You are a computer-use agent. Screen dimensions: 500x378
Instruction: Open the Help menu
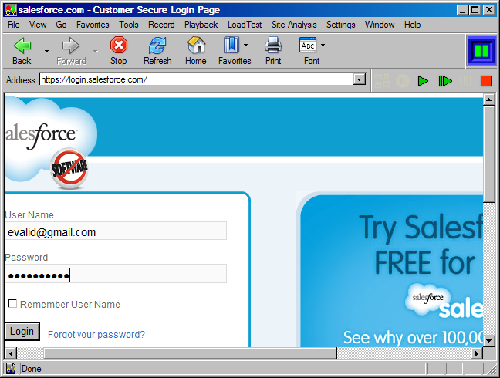(412, 25)
